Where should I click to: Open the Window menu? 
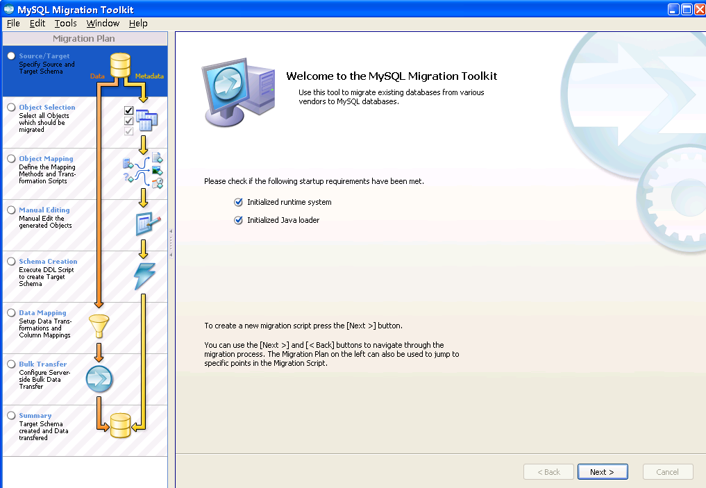(x=103, y=24)
